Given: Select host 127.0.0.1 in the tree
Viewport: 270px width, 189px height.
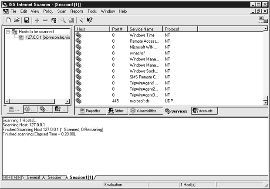Looking at the screenshot, I should click(44, 37).
